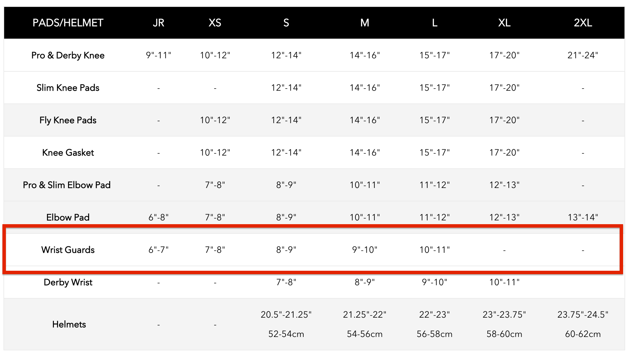
Task: Select Elbow Pad 2XL 13"-14" cell
Action: pos(583,217)
